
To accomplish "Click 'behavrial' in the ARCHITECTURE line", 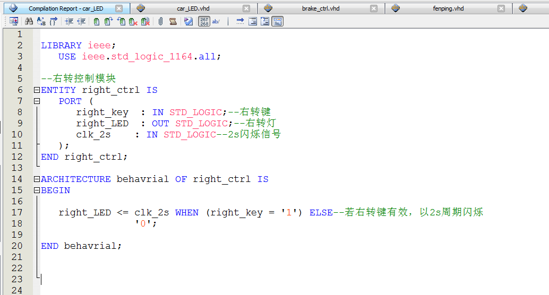I will click(x=142, y=179).
